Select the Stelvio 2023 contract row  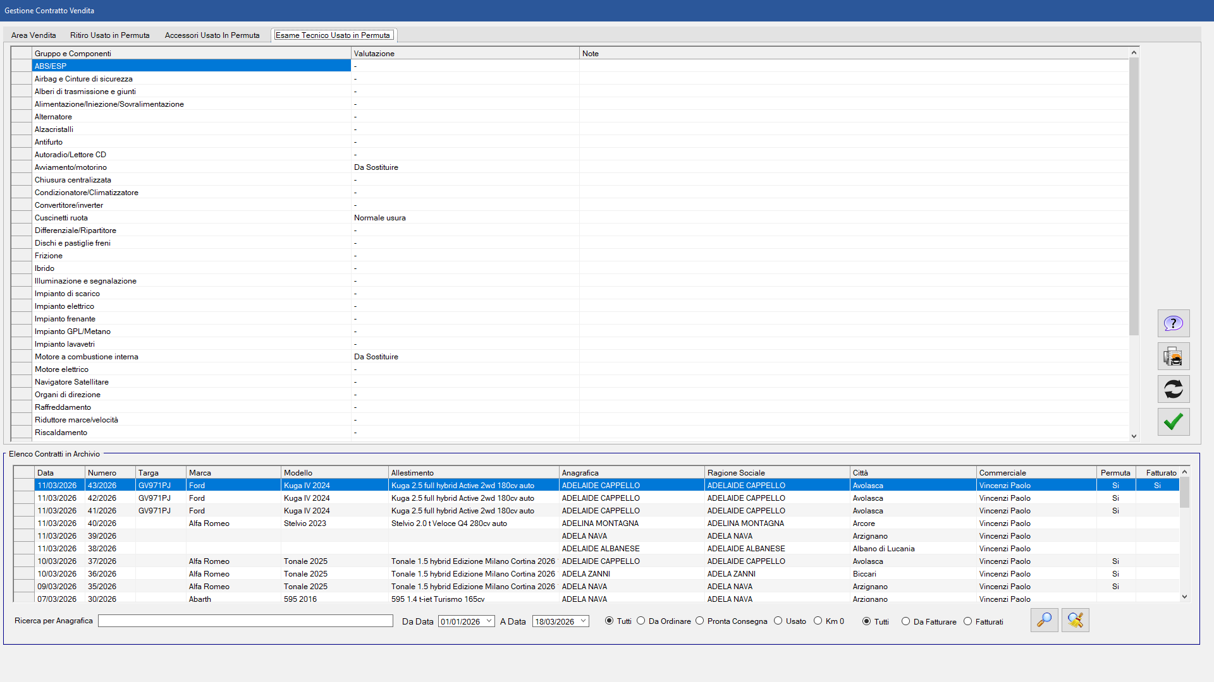pos(305,523)
